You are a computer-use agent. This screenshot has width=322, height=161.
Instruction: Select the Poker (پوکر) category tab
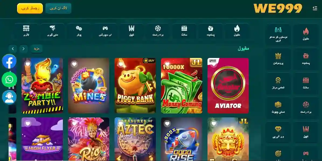coord(79,31)
